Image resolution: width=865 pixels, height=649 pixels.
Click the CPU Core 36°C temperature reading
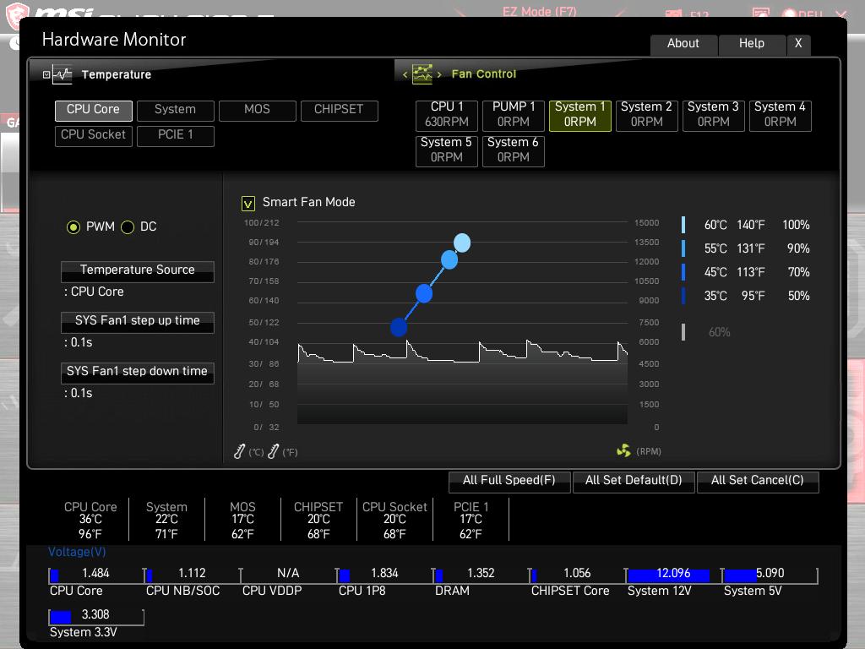click(x=90, y=520)
